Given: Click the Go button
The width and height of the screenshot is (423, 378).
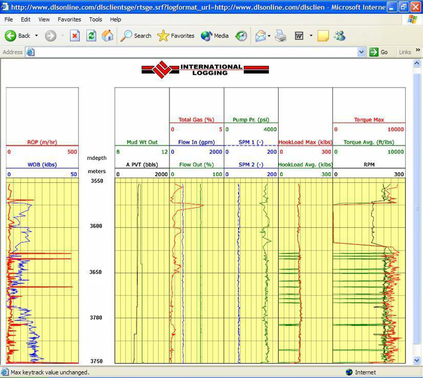Looking at the screenshot, I should (x=378, y=52).
